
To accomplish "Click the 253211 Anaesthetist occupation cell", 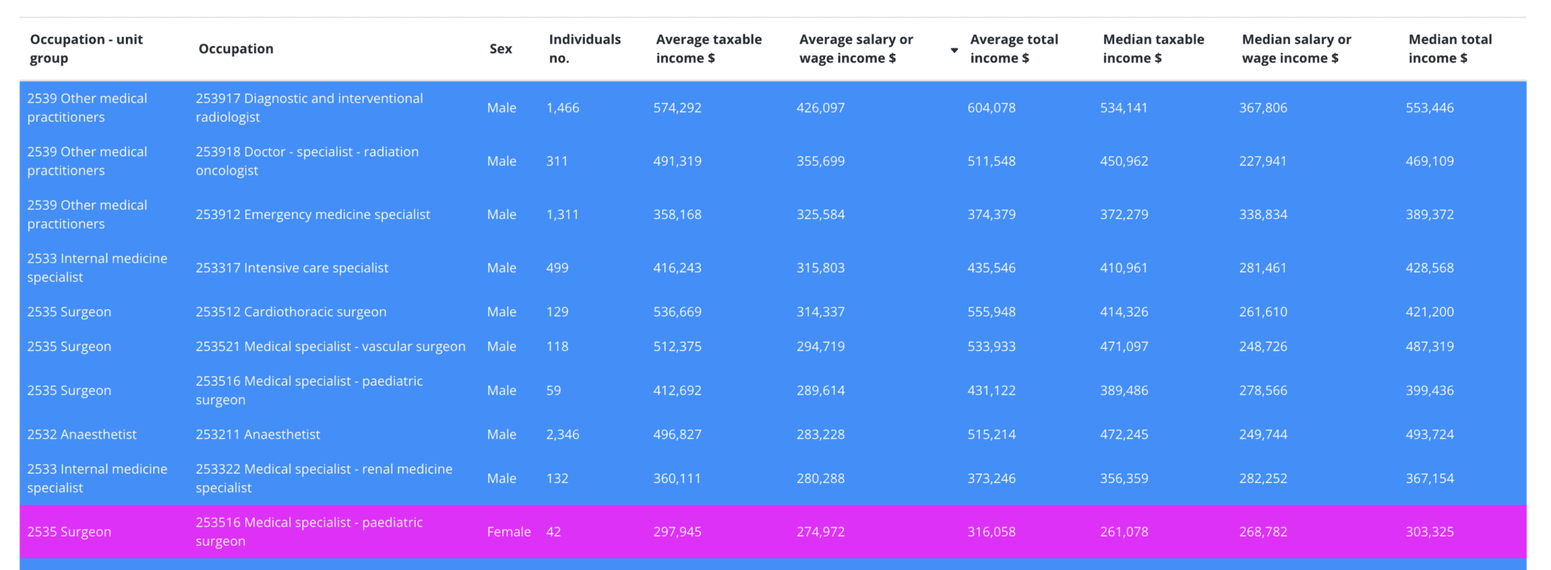I will [x=258, y=434].
